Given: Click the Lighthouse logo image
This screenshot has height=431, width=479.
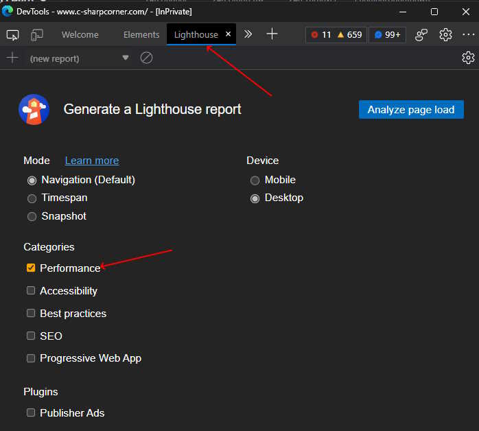Looking at the screenshot, I should 34,109.
